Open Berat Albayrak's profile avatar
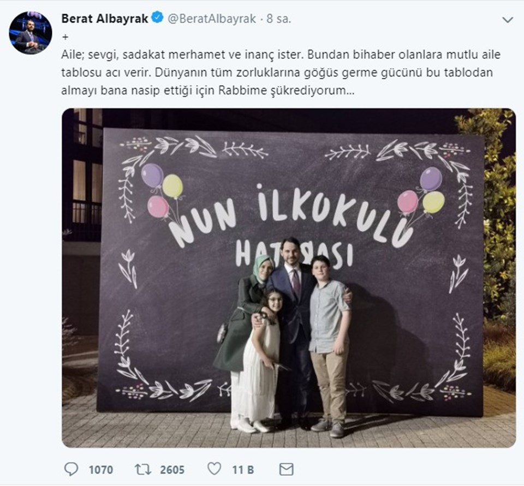 click(x=31, y=33)
